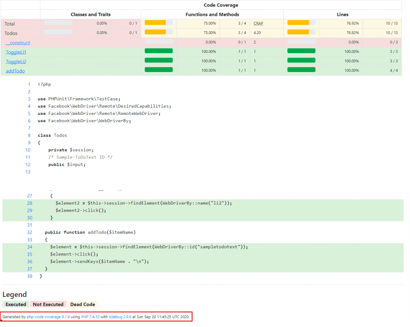
Task: Select line number 38 anchor
Action: (30, 276)
